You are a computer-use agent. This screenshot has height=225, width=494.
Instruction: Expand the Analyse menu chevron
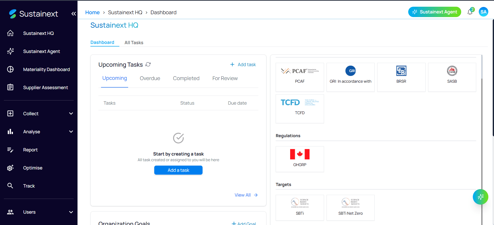point(71,131)
